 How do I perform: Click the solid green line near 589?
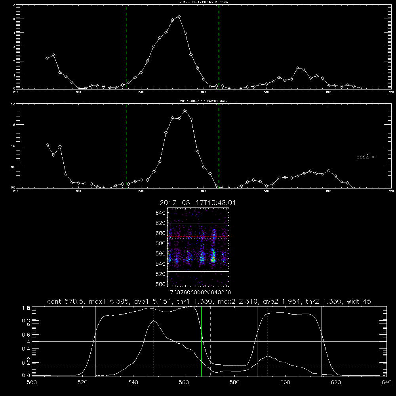257,341
